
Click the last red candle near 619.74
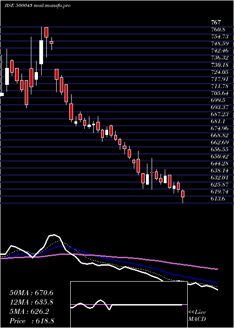click(x=183, y=194)
